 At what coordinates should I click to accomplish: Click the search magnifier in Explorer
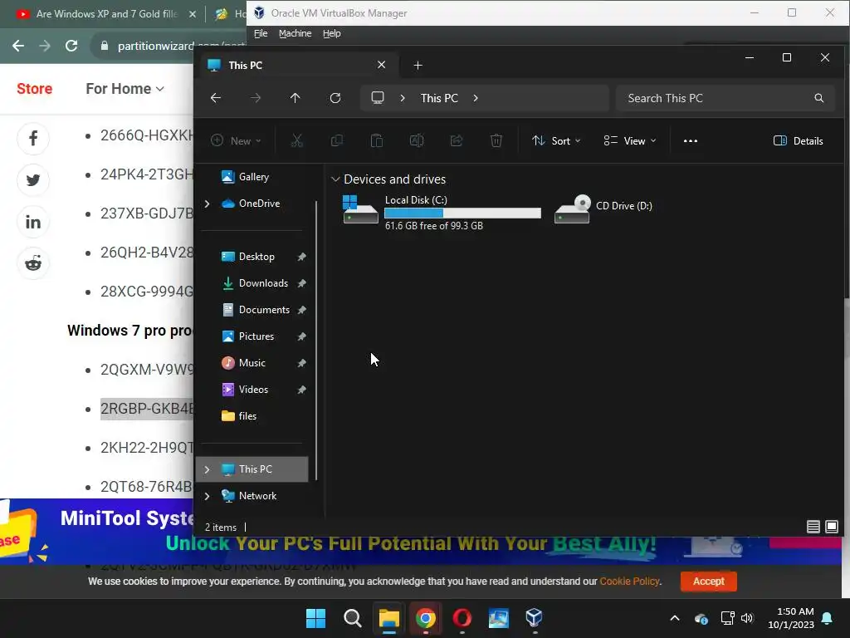(818, 98)
